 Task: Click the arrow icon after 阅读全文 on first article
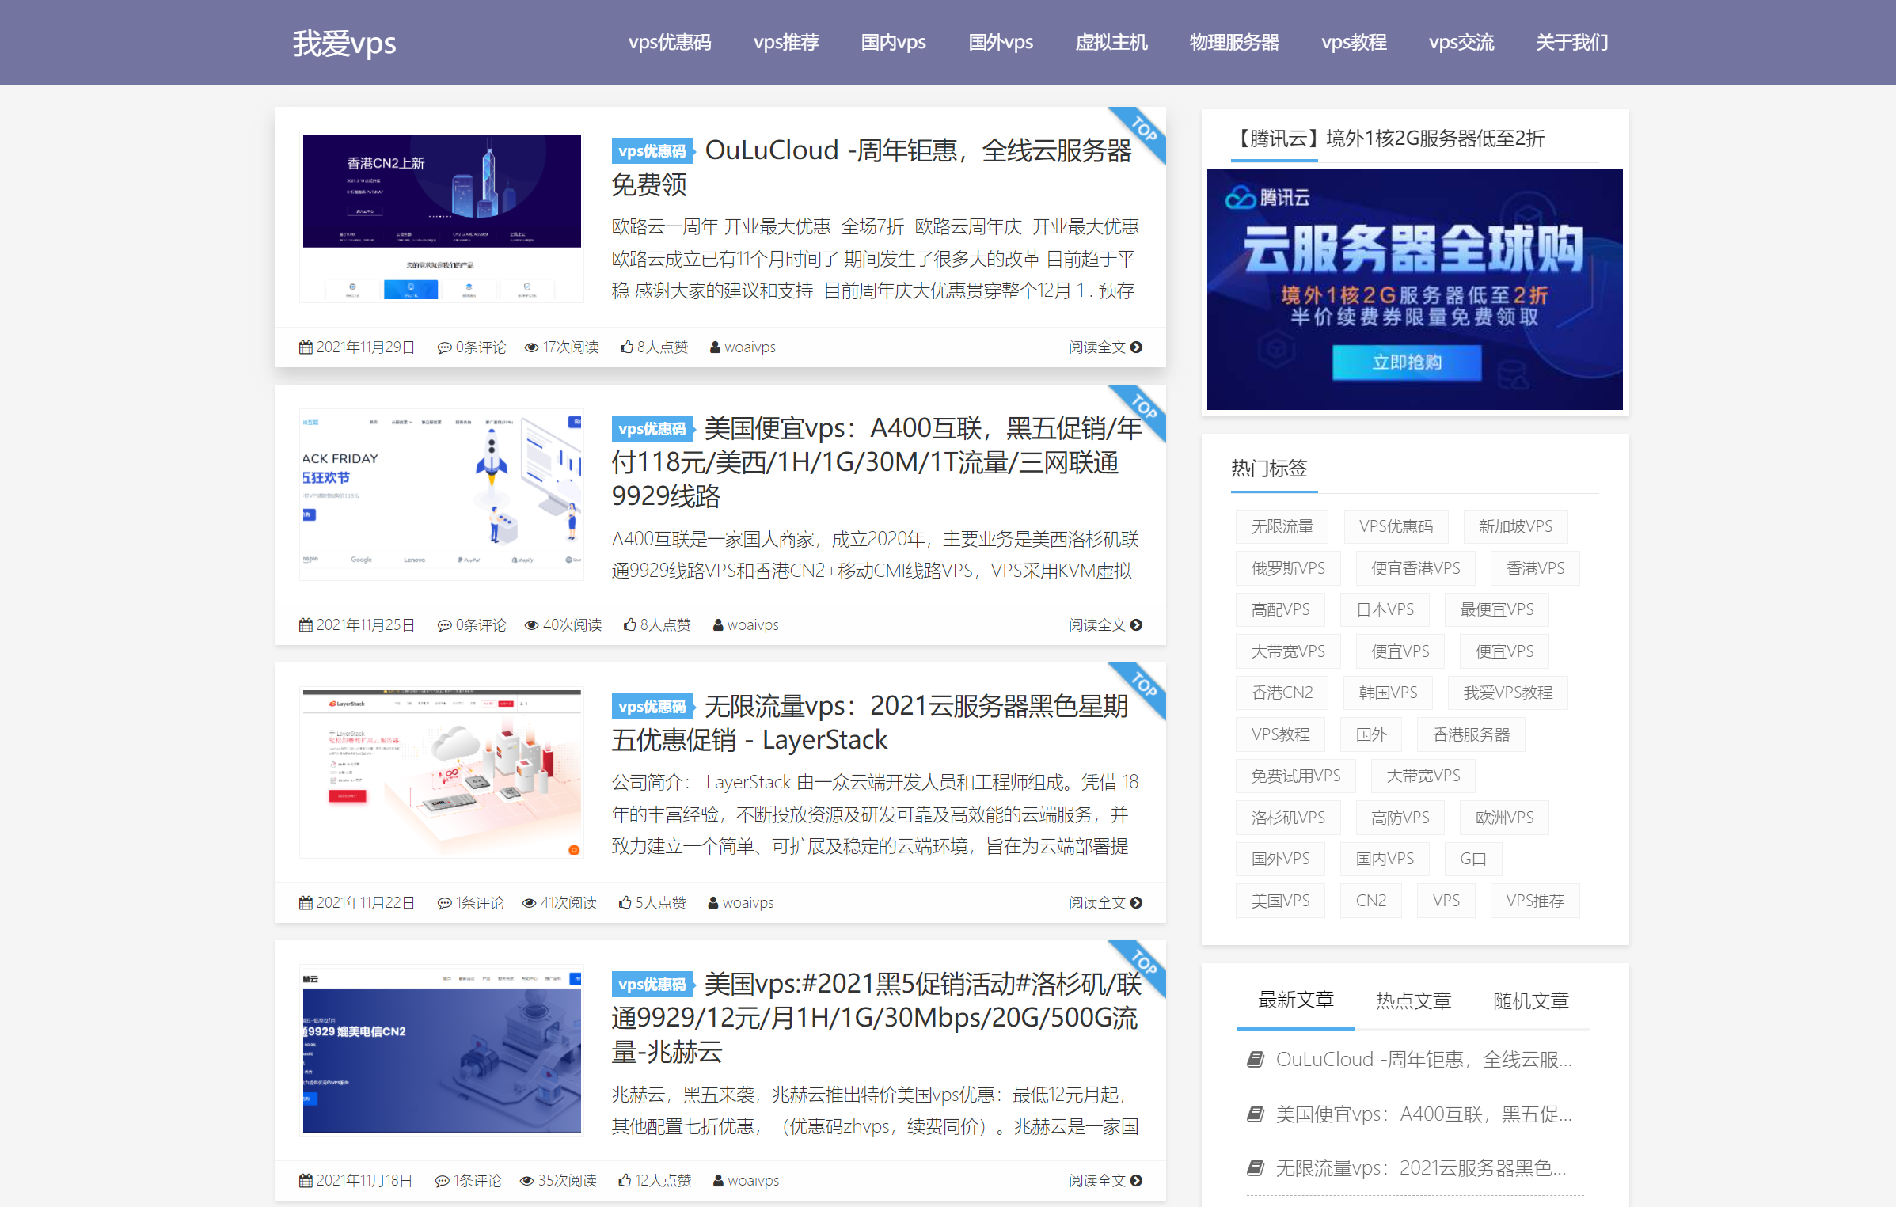pyautogui.click(x=1136, y=347)
